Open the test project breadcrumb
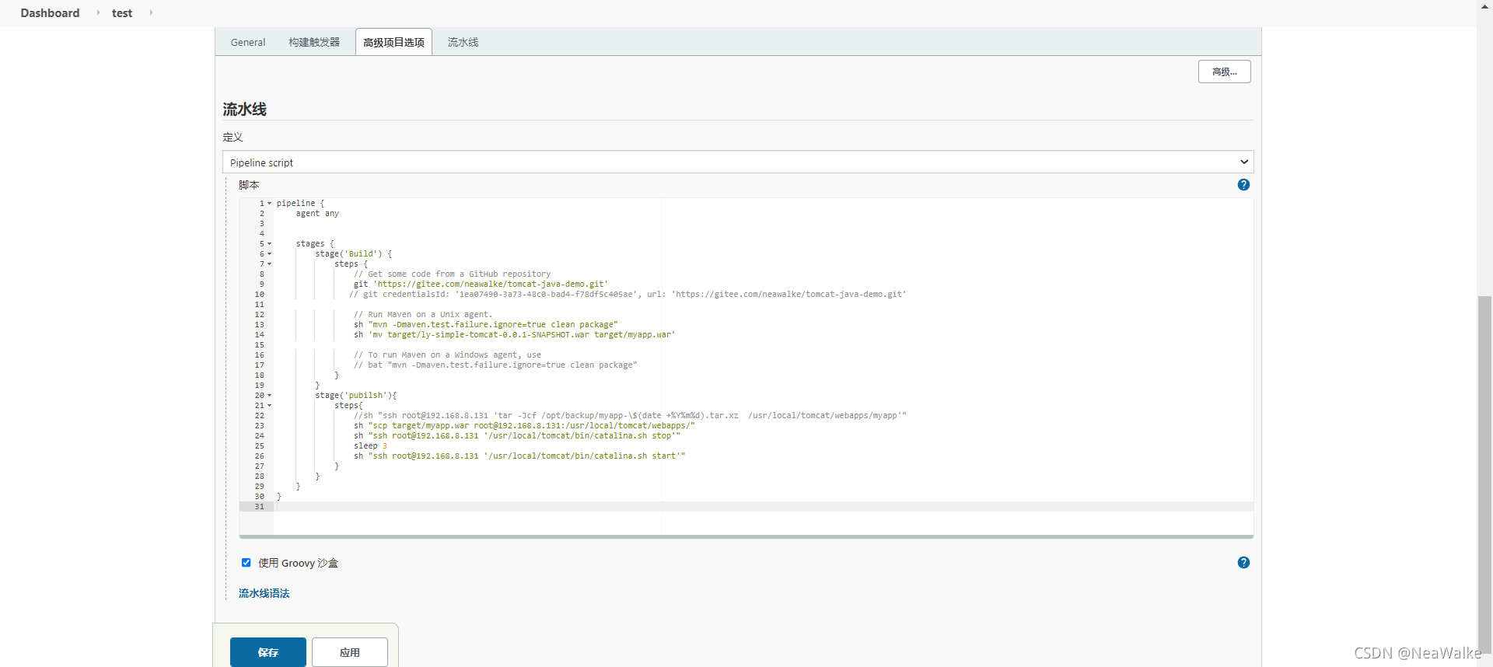 click(x=122, y=12)
